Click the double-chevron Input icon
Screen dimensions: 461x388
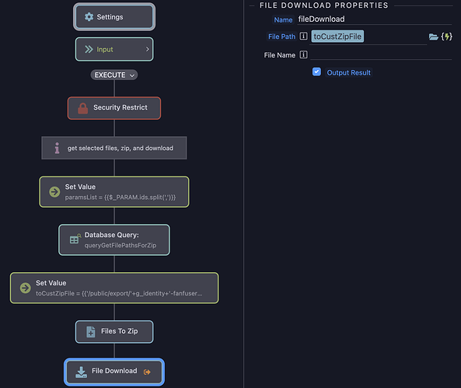89,49
